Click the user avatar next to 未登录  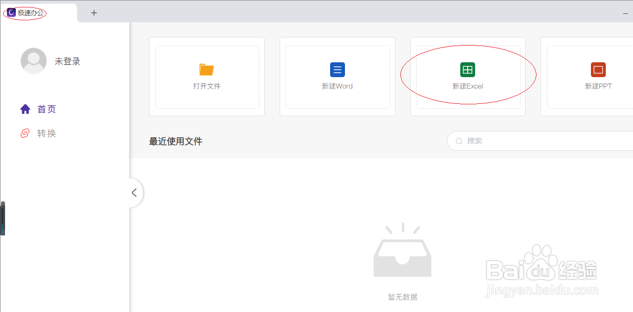tap(33, 61)
